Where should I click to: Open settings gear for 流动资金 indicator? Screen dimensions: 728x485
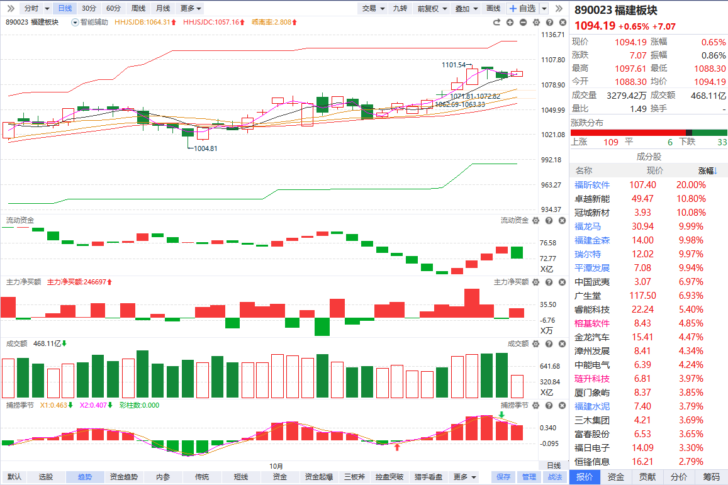click(535, 221)
